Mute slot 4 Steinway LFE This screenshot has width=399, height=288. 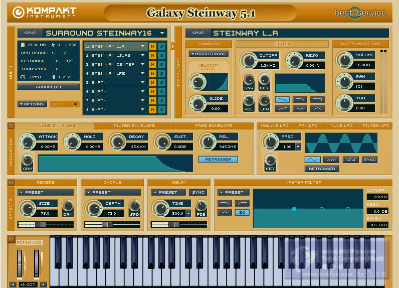click(x=152, y=73)
